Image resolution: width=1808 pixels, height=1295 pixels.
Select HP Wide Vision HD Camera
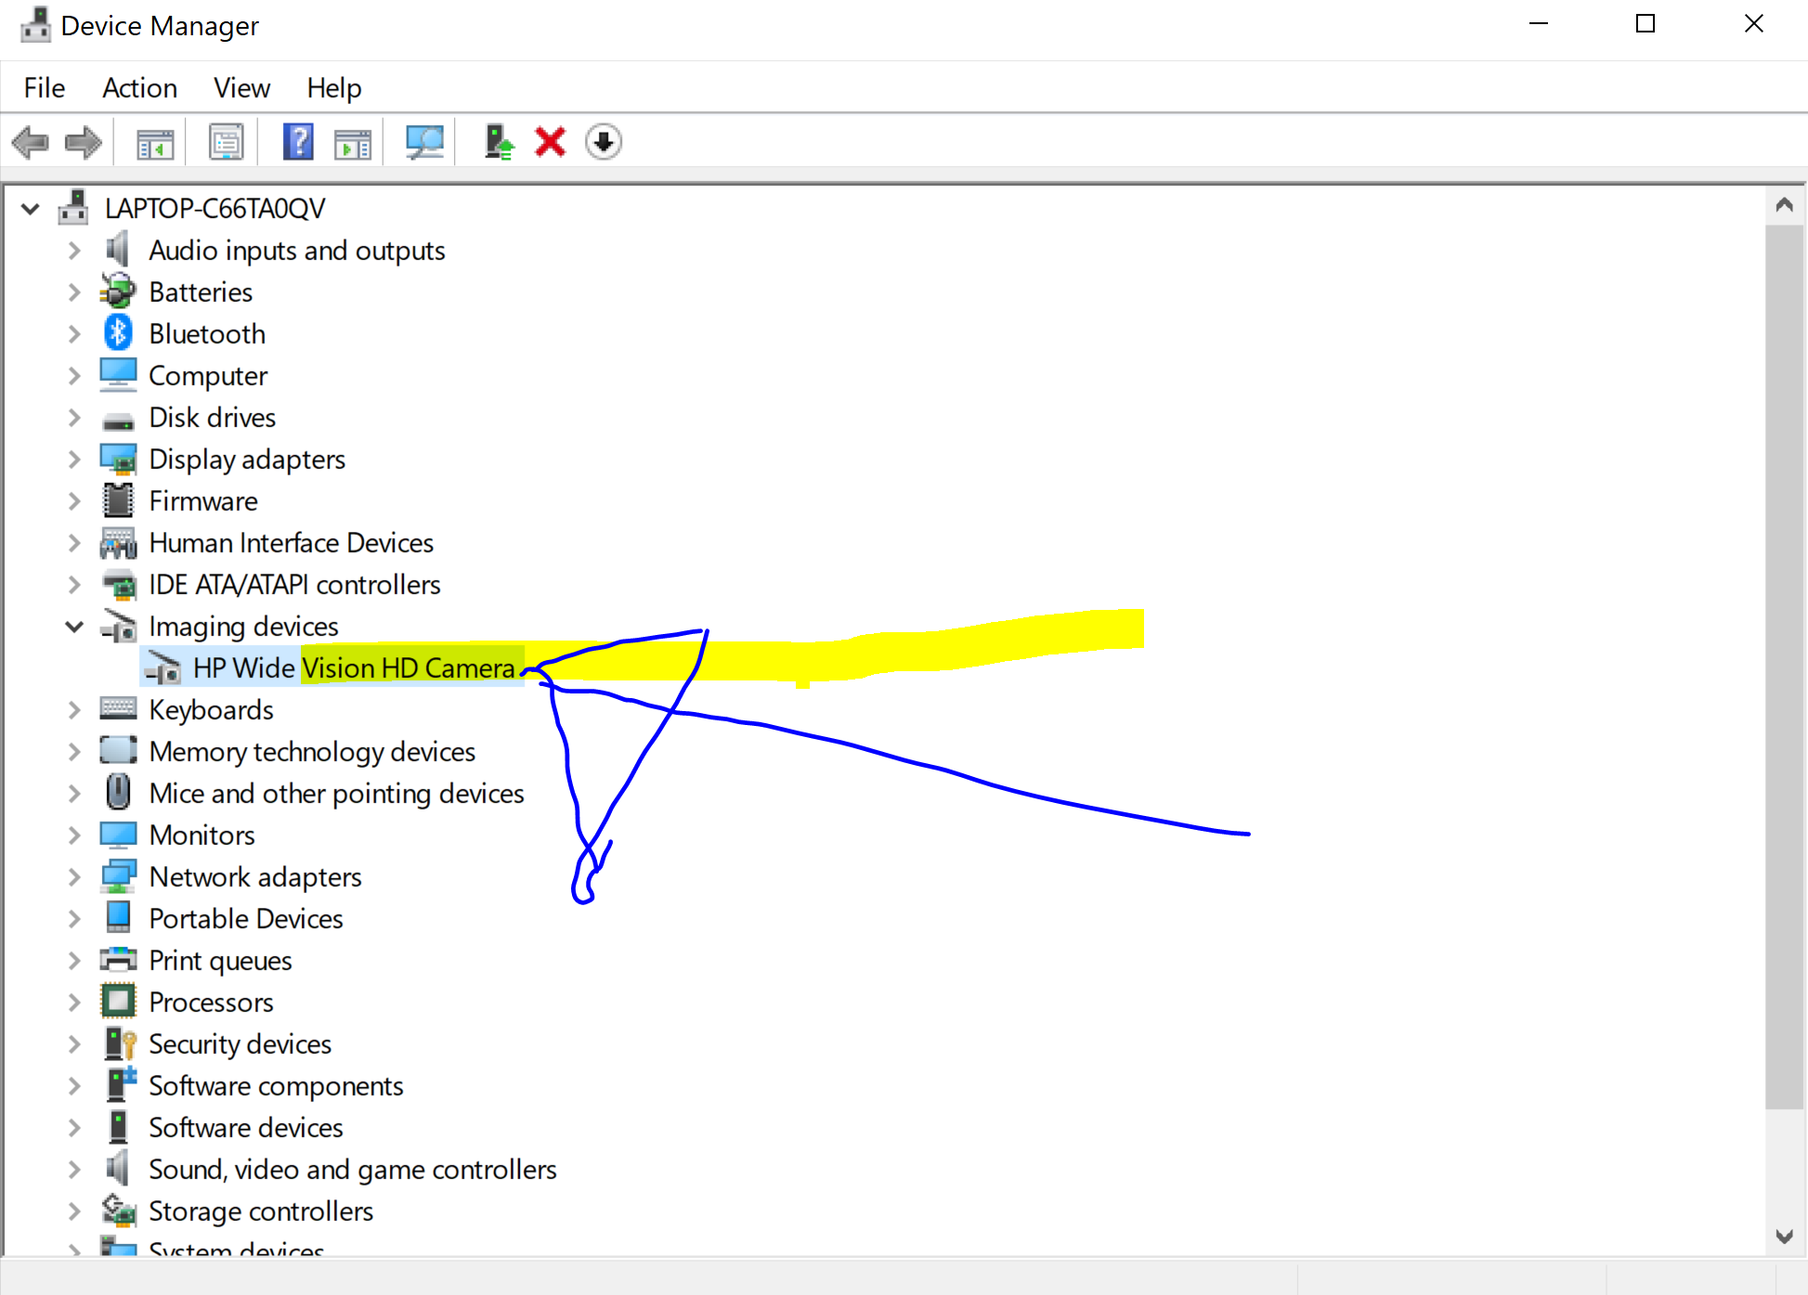coord(353,668)
